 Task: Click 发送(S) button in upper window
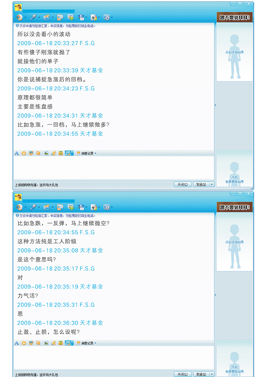coord(201,184)
